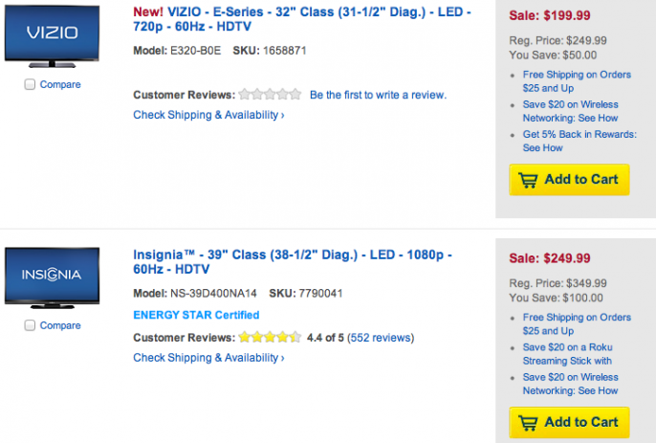
Task: Click the empty star rating for the VIZIO TV
Action: tap(270, 94)
